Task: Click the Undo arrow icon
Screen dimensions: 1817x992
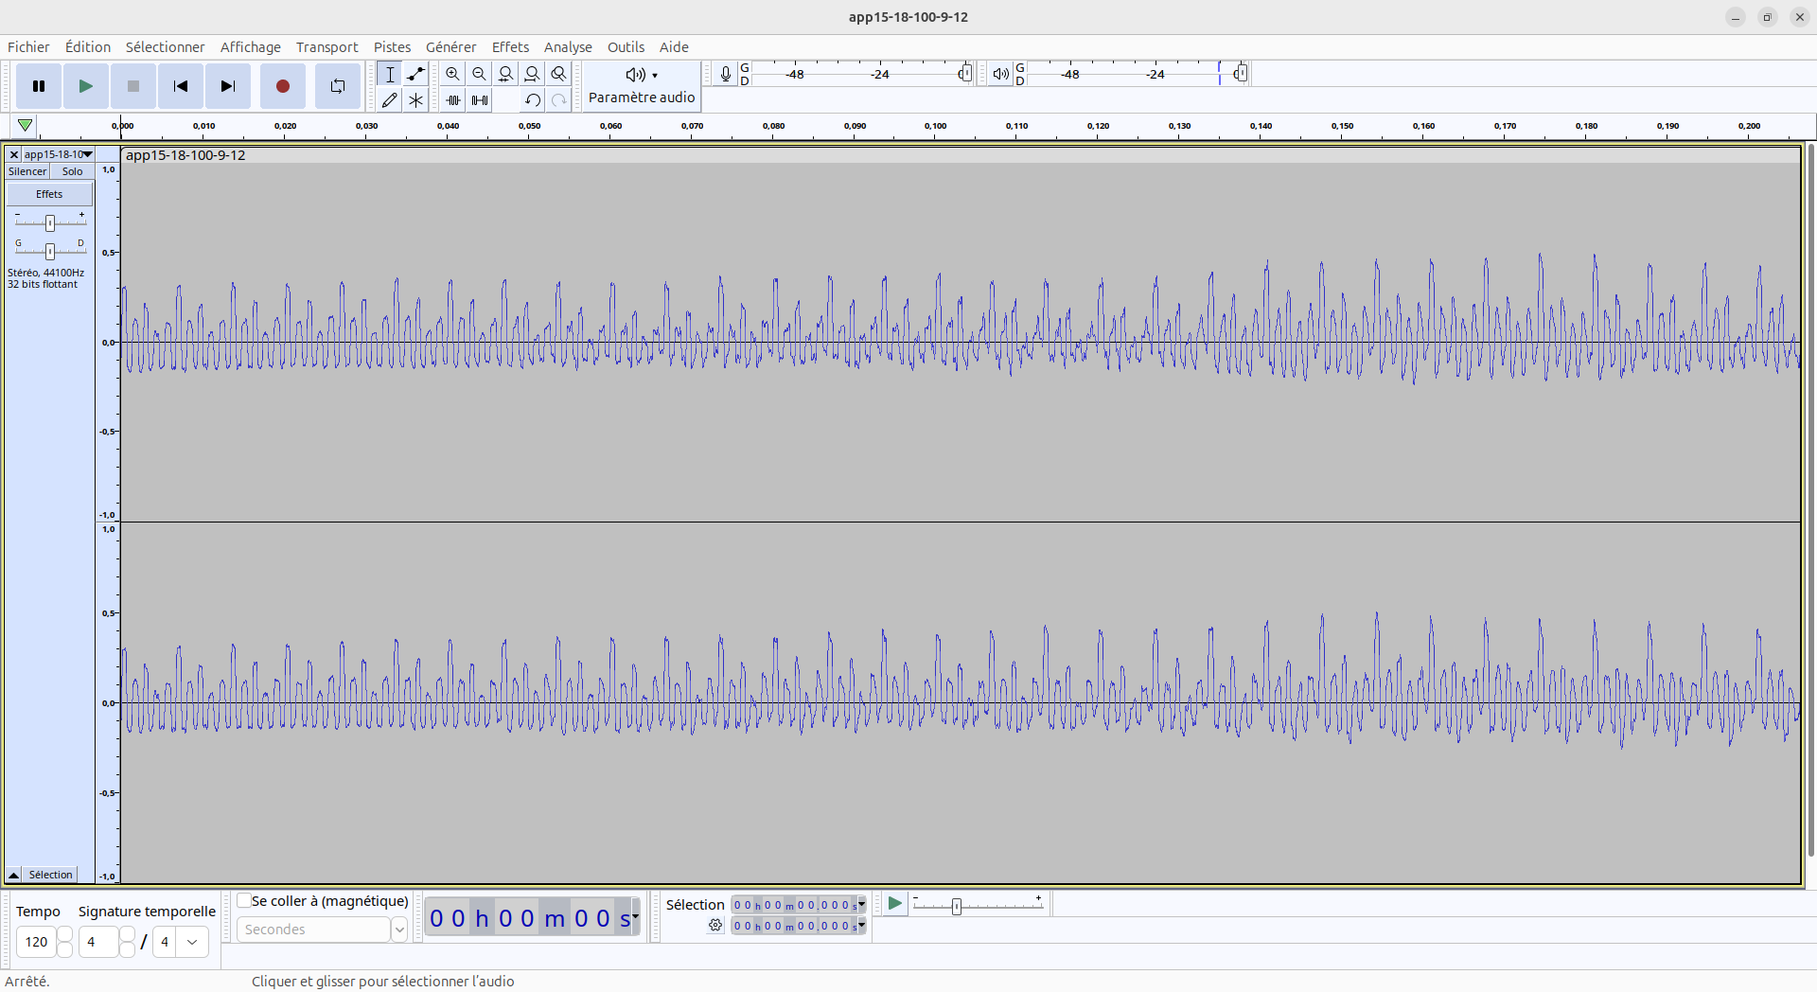Action: tap(533, 100)
